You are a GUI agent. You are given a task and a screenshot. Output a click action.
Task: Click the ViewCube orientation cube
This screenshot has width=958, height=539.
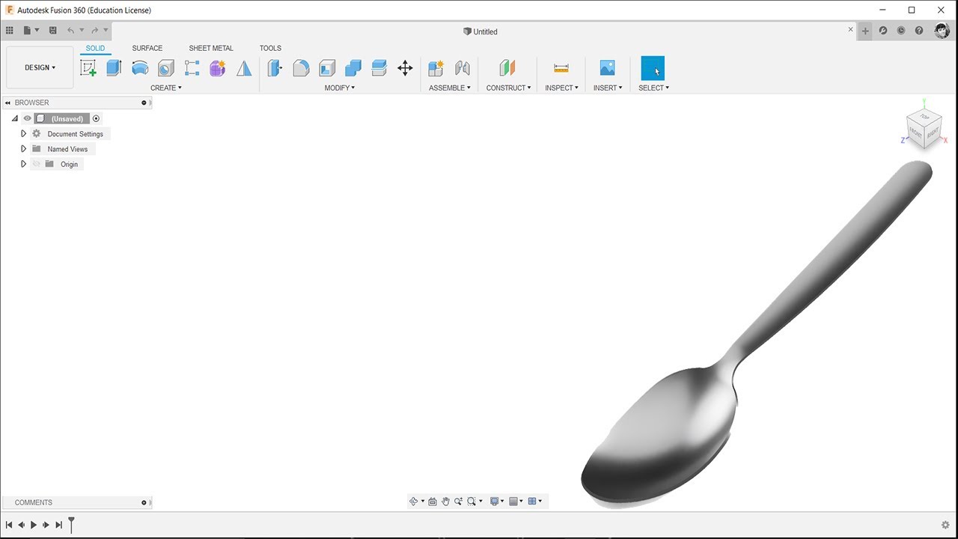click(924, 129)
